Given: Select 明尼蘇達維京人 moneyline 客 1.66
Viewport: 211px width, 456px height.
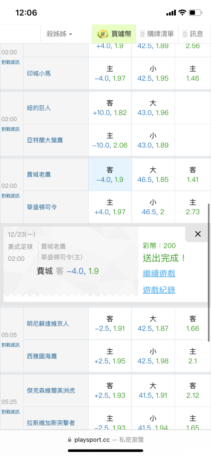Looking at the screenshot, I should pos(193,324).
